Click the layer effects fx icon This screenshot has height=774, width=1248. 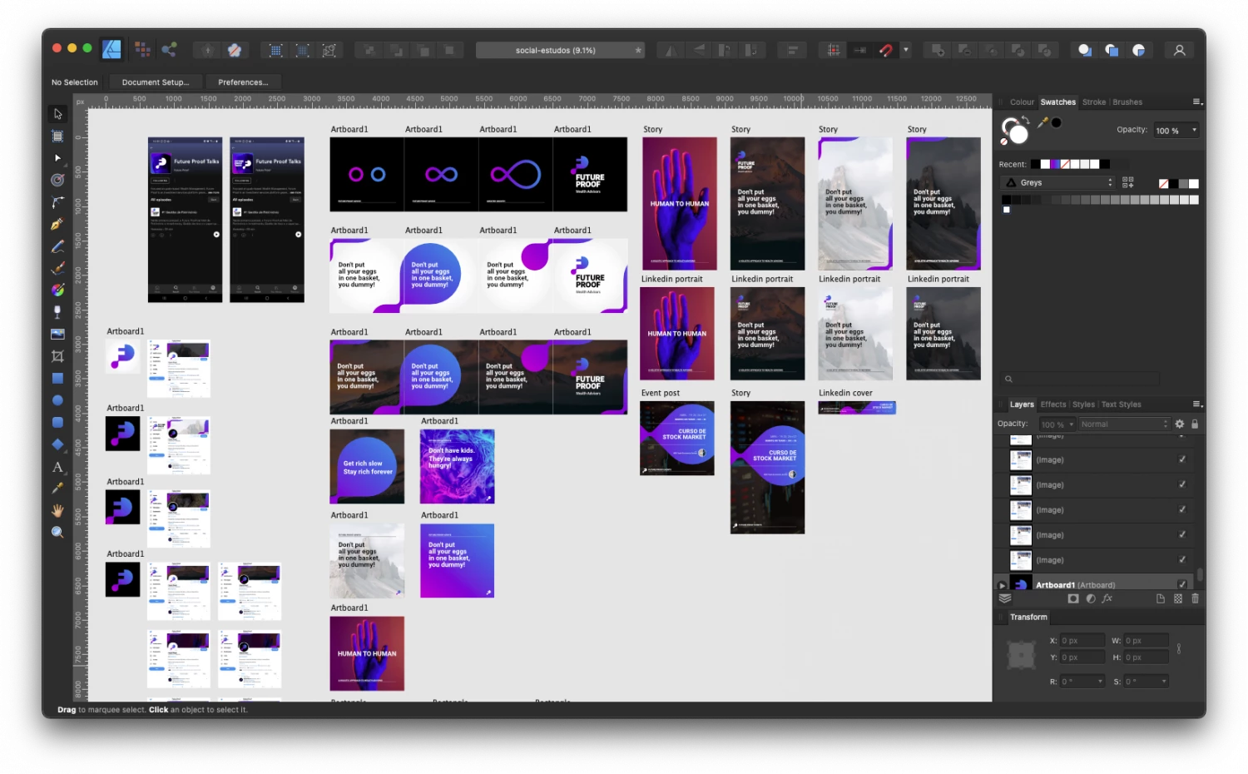click(1107, 598)
